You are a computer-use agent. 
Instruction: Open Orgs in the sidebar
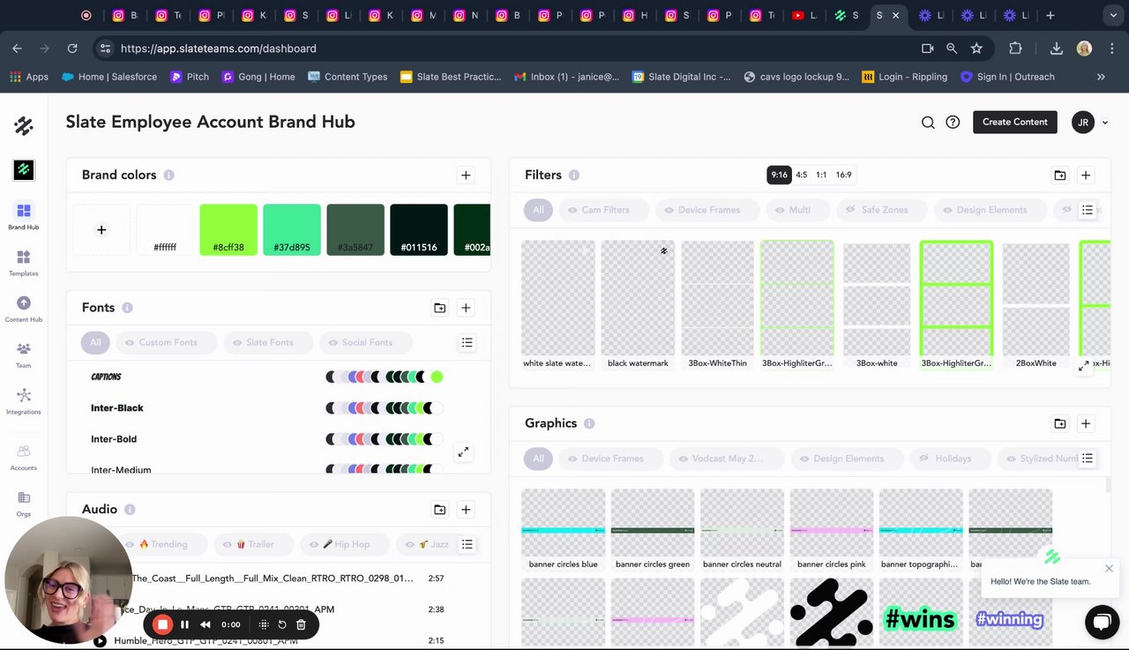point(24,504)
